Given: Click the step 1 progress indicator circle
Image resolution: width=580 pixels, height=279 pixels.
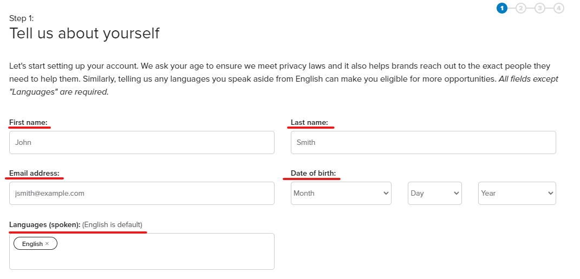Looking at the screenshot, I should 502,8.
